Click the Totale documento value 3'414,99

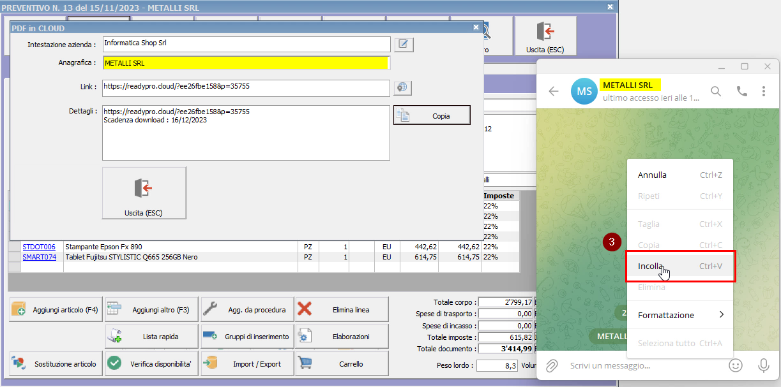click(505, 349)
